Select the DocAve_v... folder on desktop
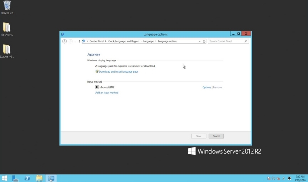 point(7,29)
